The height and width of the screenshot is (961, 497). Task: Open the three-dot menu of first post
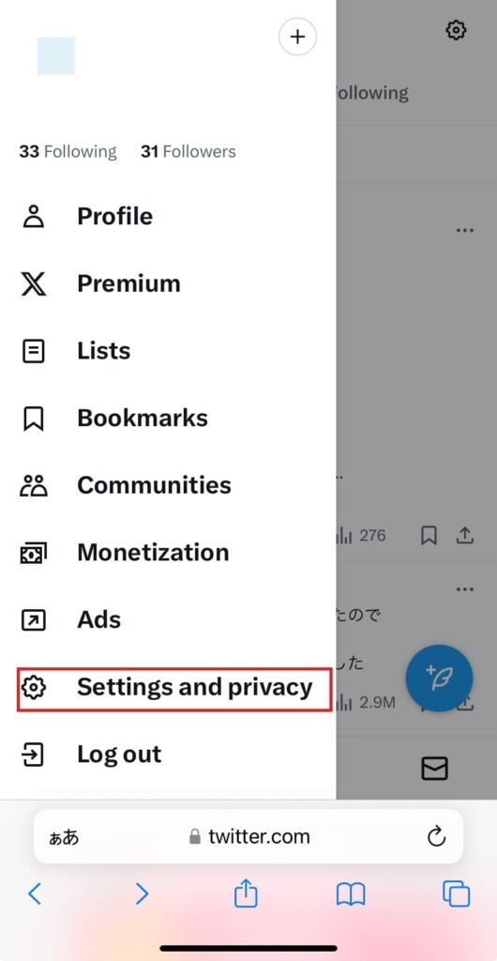pyautogui.click(x=465, y=231)
